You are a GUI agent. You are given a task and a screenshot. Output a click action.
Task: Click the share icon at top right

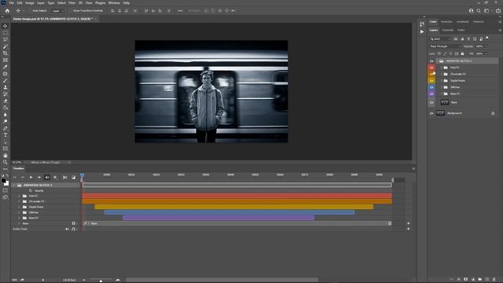click(x=497, y=10)
